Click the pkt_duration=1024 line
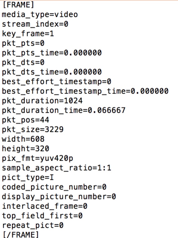178x238 pixels. (x=42, y=101)
